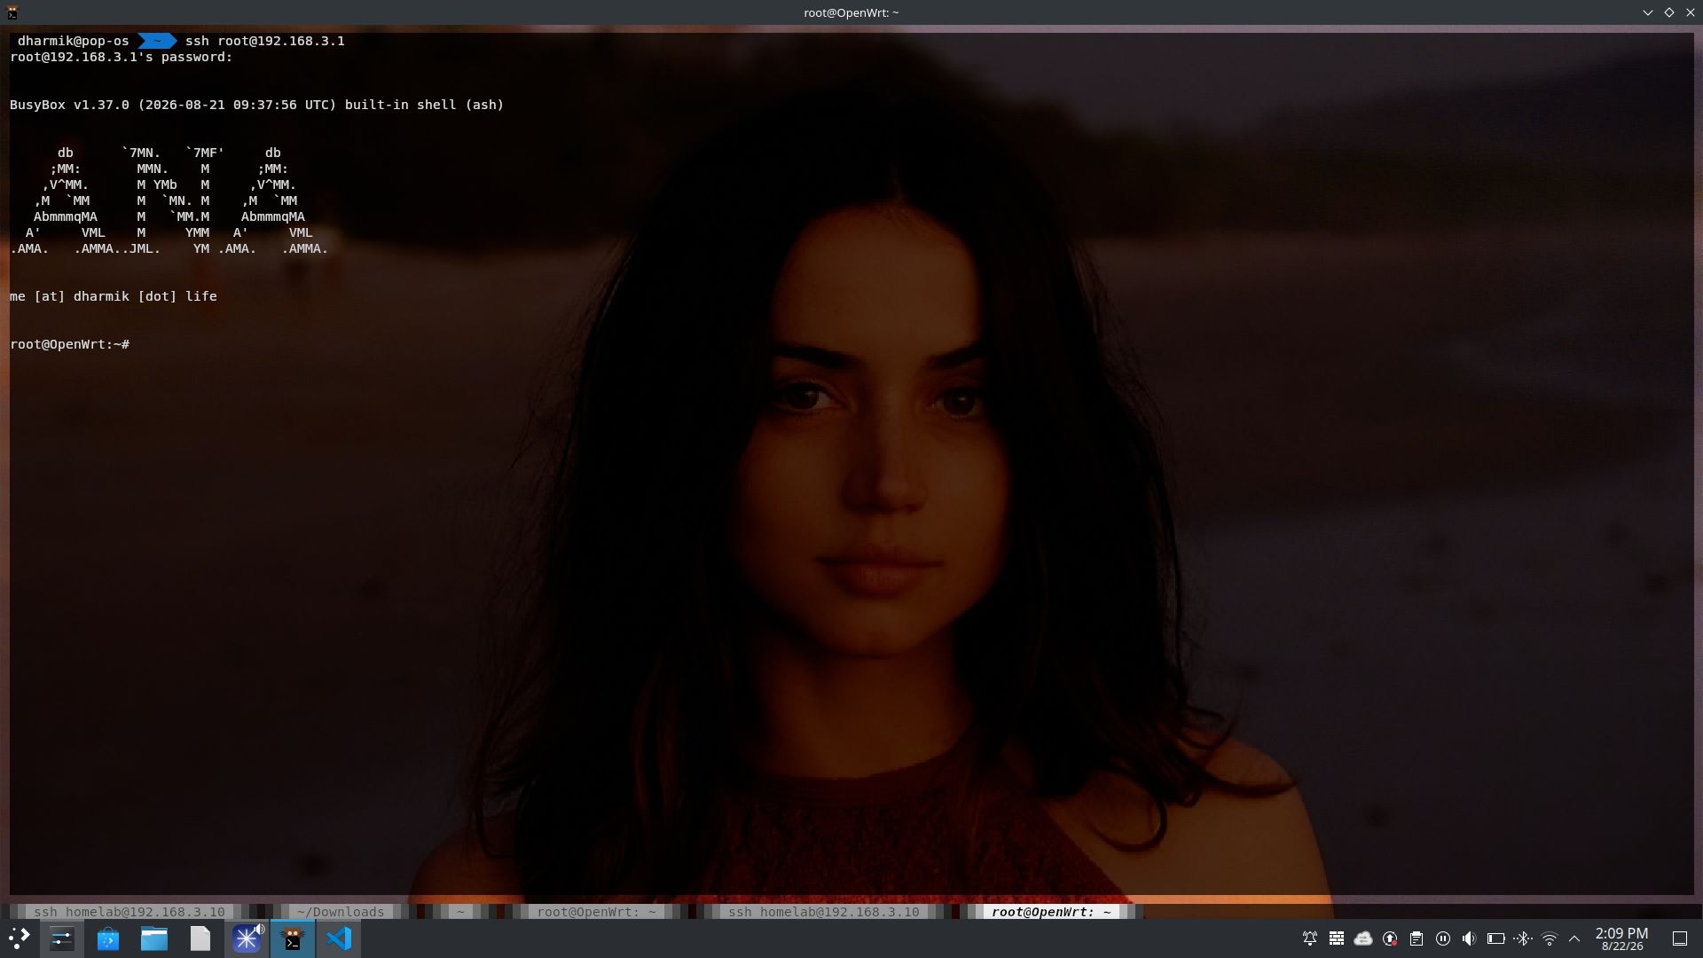Maximize the window with the diamond button
Screen dimensions: 1703x958
click(1669, 12)
